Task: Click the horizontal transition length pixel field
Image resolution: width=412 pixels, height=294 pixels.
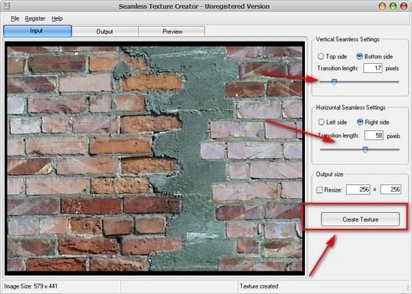Action: tap(373, 136)
